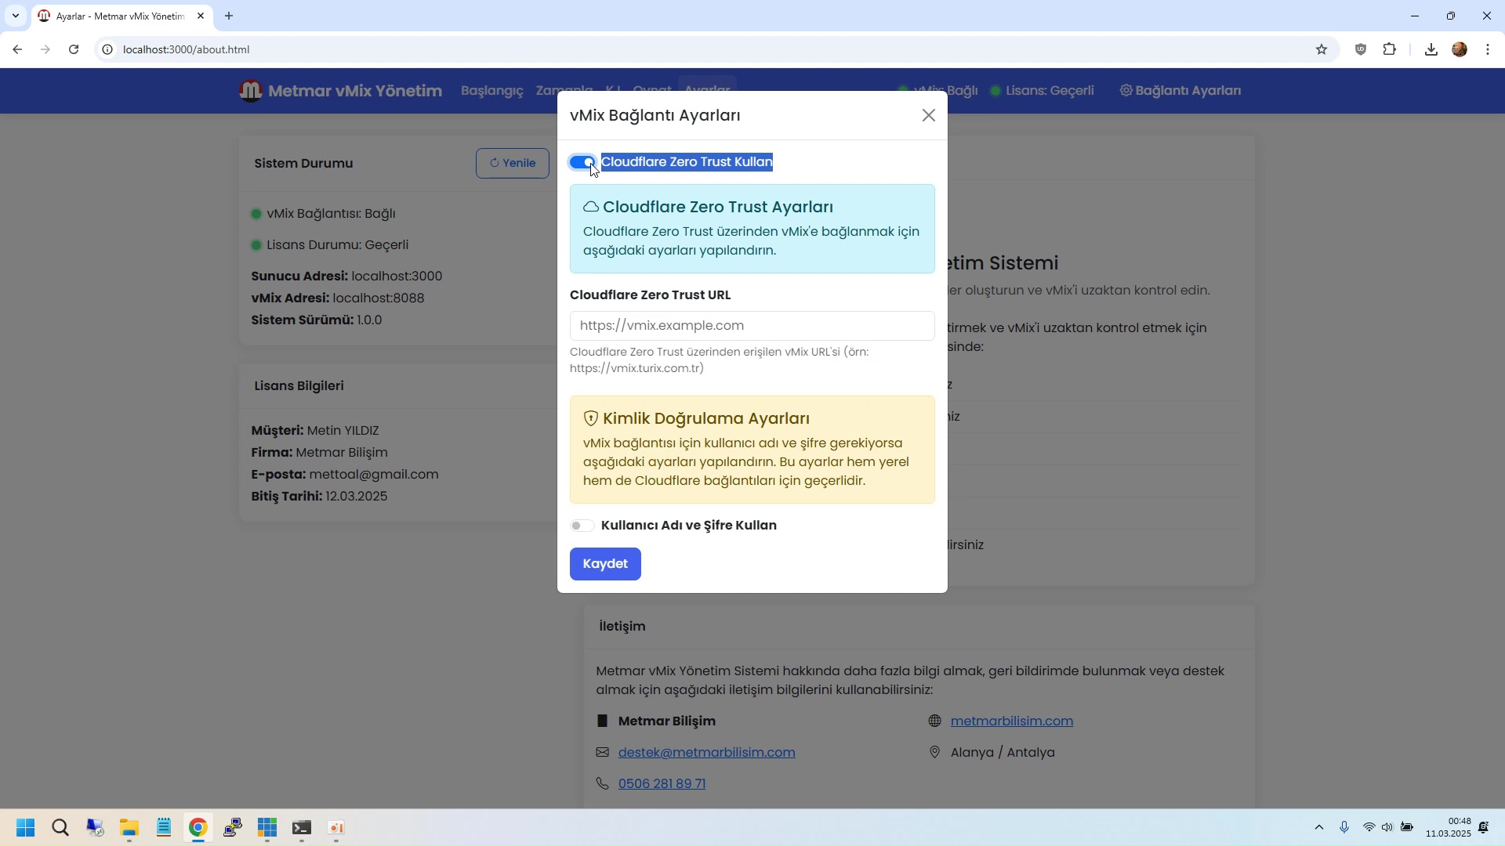This screenshot has height=846, width=1505.
Task: Click the shield icon beside Kimlik Doğrulama Ayarları
Action: (591, 418)
